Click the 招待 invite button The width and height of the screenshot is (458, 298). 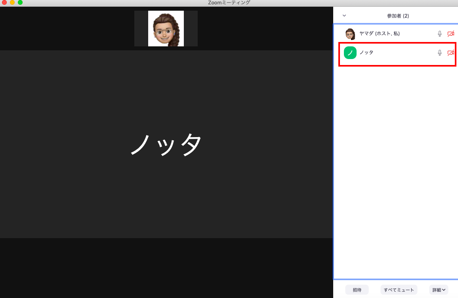[x=357, y=290]
